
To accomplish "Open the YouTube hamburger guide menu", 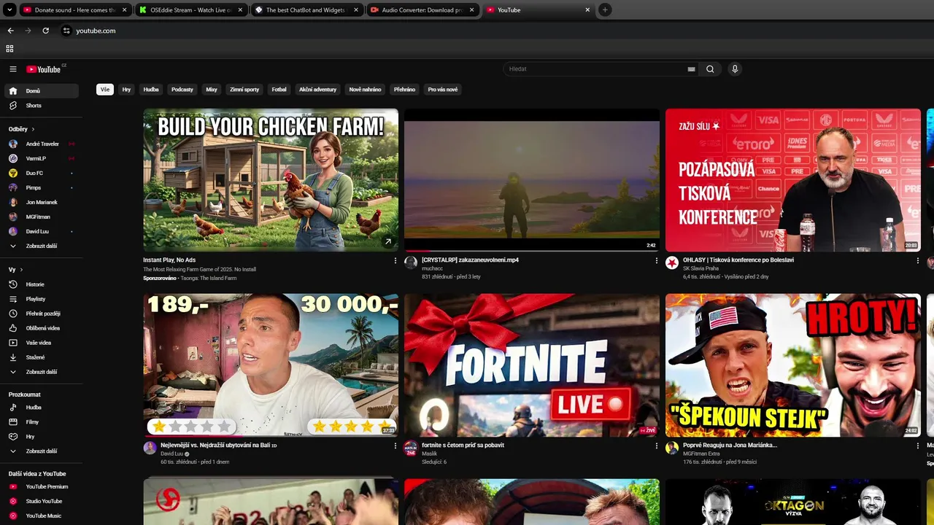I will [12, 69].
